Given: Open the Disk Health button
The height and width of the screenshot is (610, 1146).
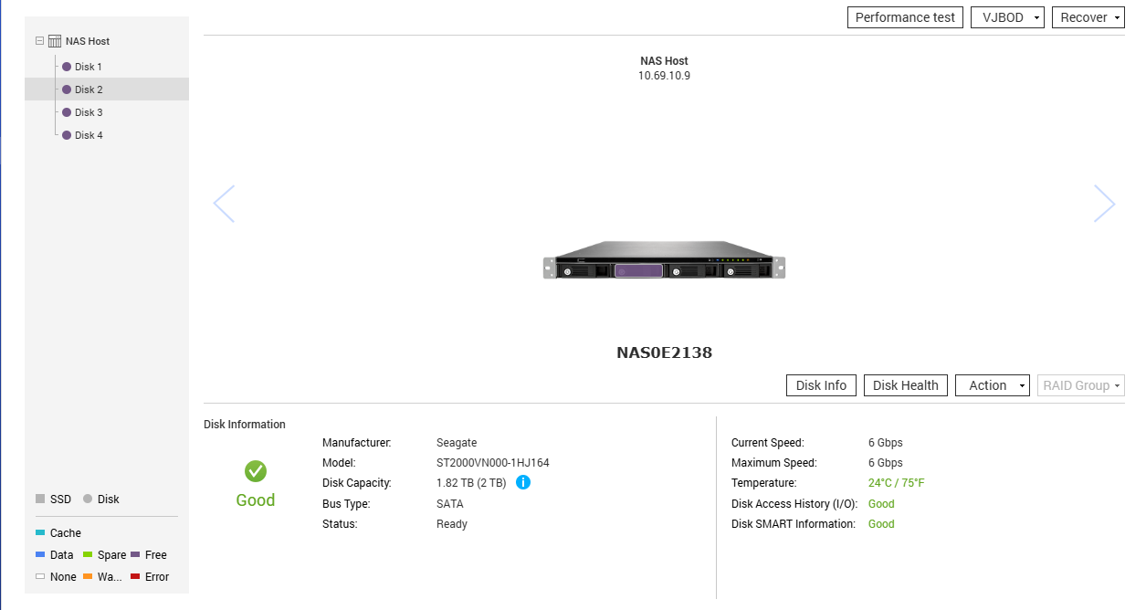Looking at the screenshot, I should (x=905, y=385).
